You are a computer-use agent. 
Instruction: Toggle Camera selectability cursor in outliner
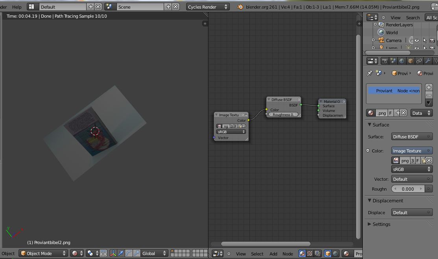425,40
